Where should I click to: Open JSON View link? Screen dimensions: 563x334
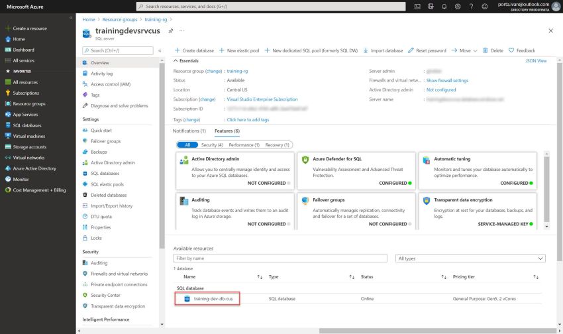tap(536, 61)
